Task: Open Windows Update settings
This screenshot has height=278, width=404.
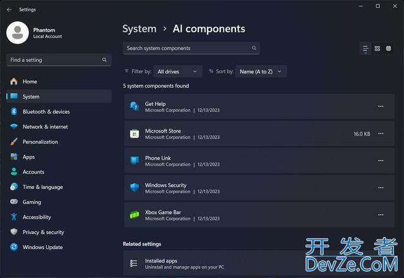Action: [59, 247]
